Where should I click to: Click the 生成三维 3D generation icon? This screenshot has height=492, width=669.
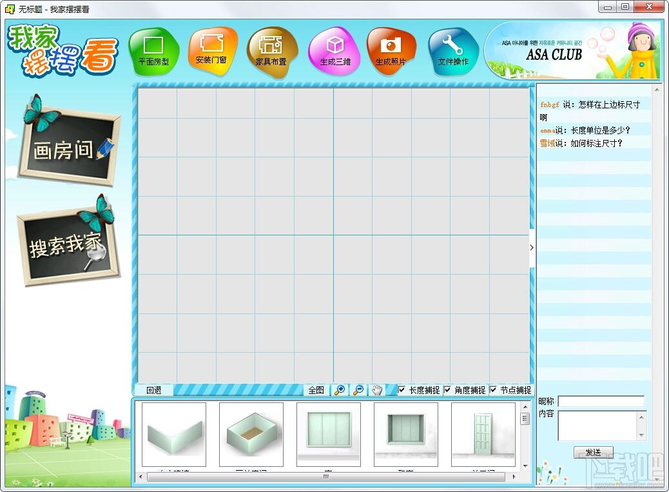(x=335, y=52)
